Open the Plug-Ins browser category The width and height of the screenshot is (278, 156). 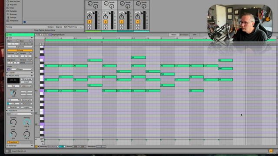pos(12,5)
